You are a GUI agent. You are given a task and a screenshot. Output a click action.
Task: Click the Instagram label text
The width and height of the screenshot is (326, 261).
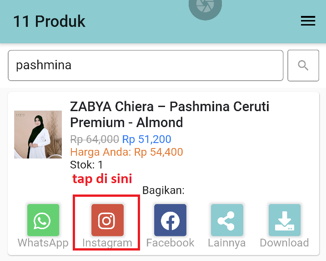tap(107, 243)
